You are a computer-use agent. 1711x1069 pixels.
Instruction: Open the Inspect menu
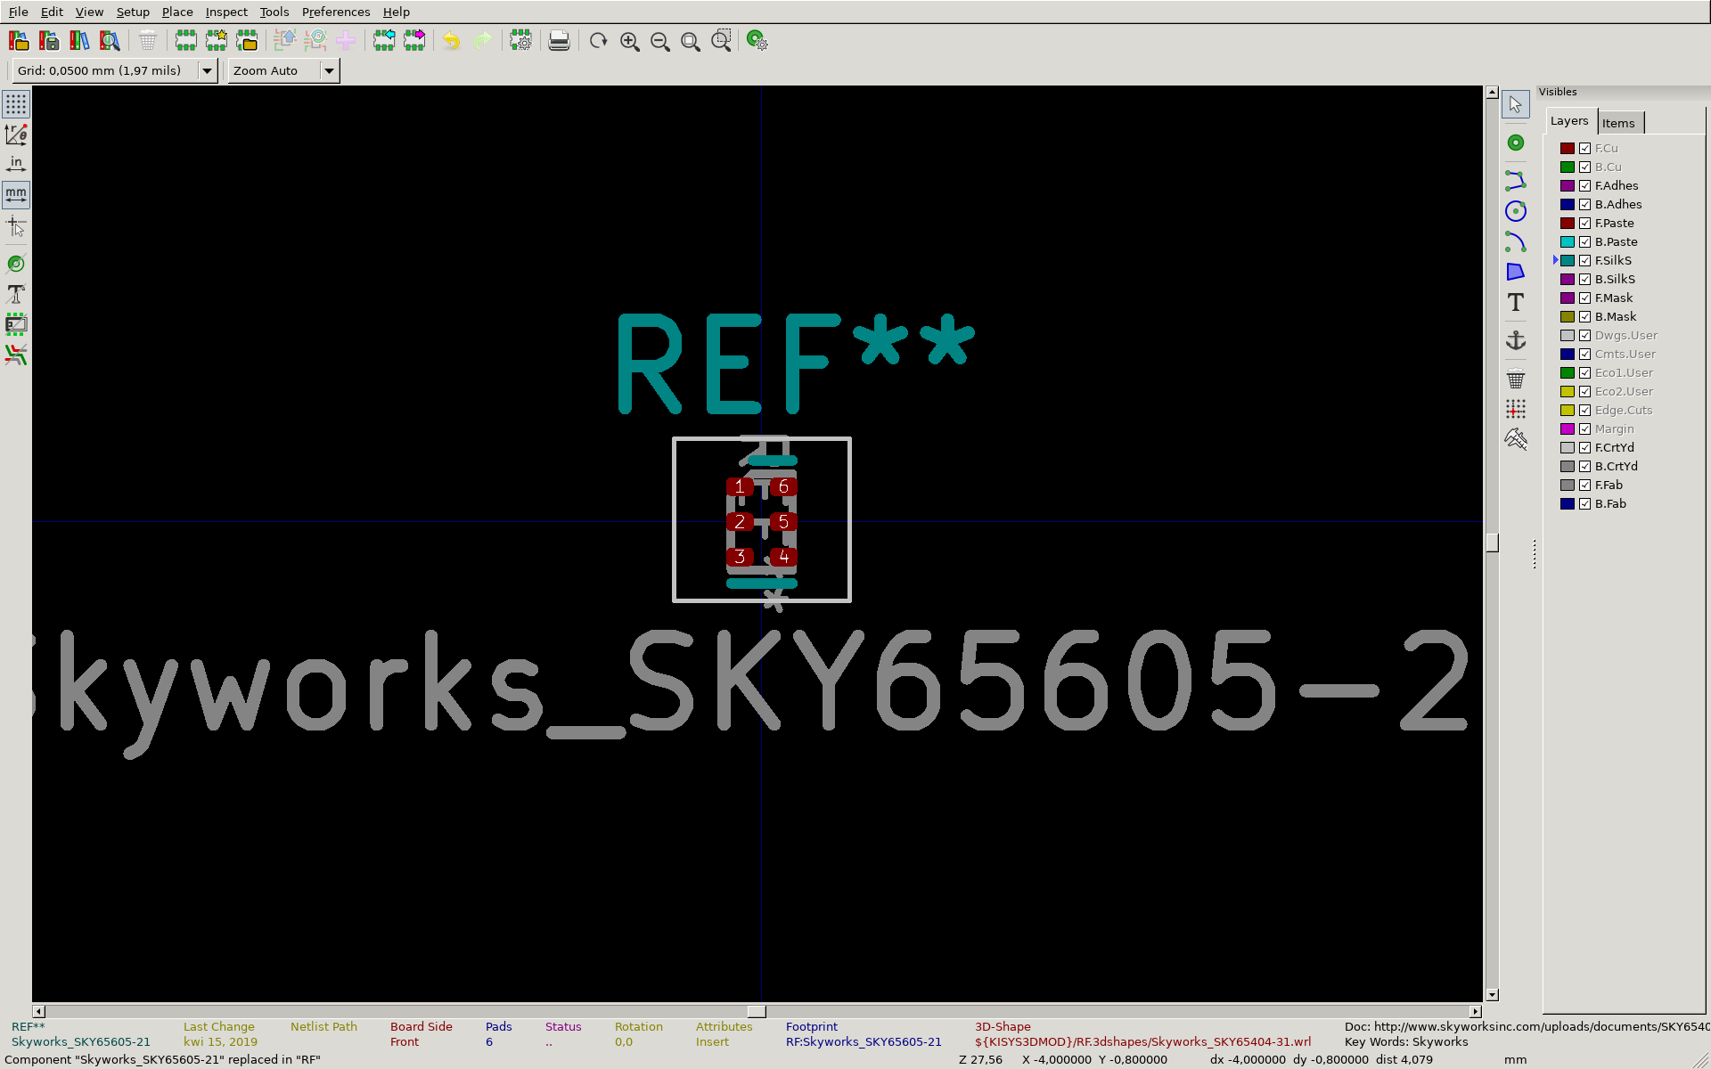[226, 12]
